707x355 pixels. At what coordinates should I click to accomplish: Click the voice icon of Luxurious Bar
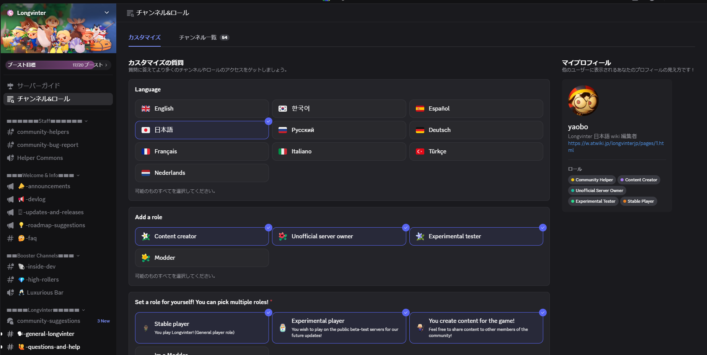10,293
